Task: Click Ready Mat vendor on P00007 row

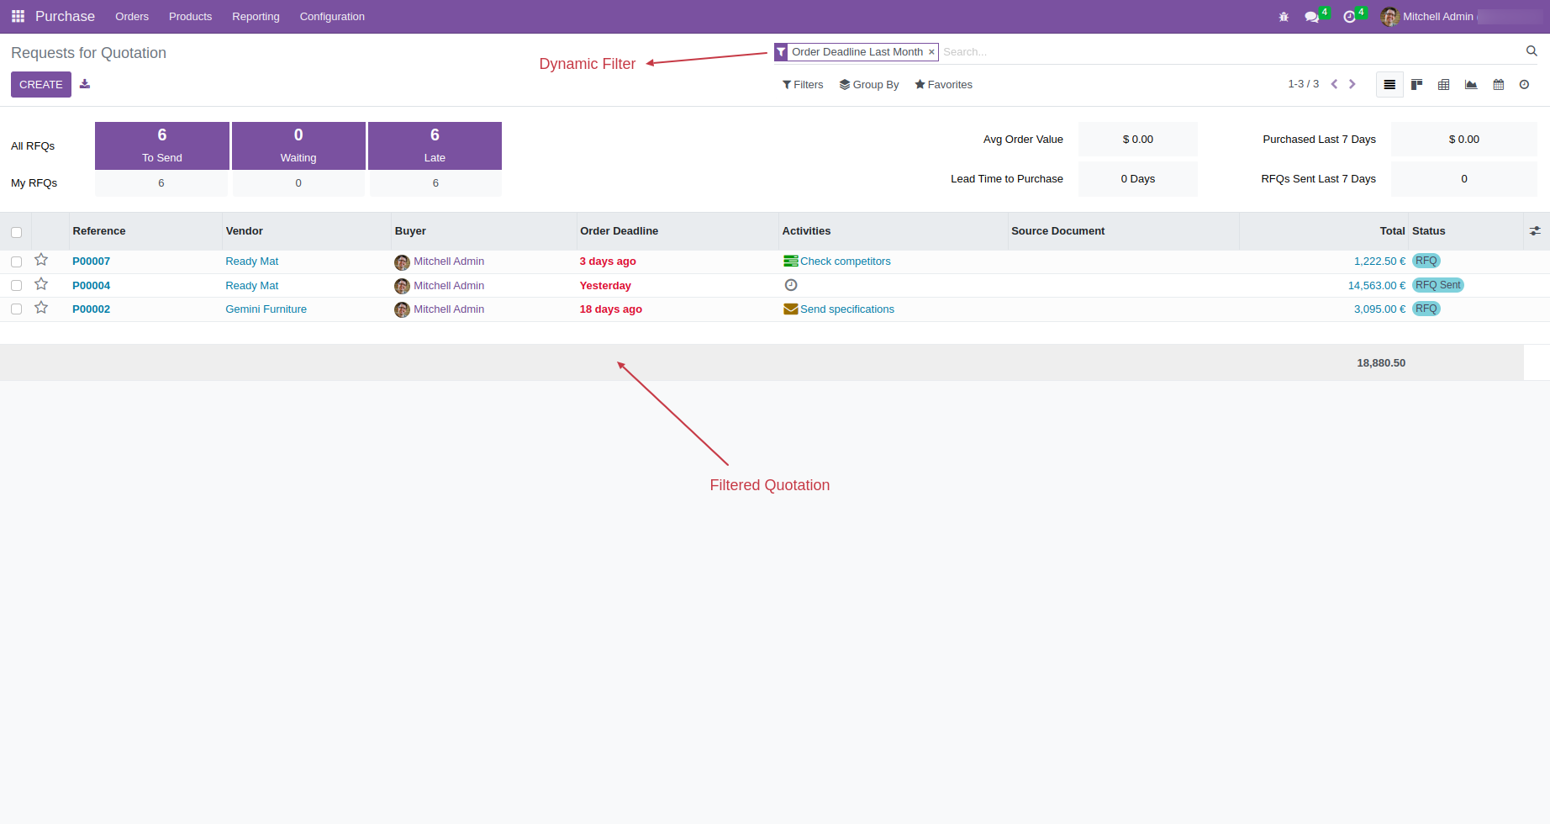Action: click(251, 261)
